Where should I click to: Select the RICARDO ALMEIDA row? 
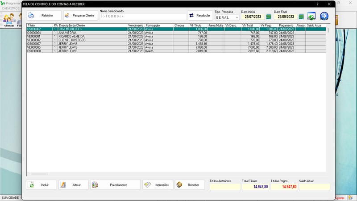click(176, 37)
